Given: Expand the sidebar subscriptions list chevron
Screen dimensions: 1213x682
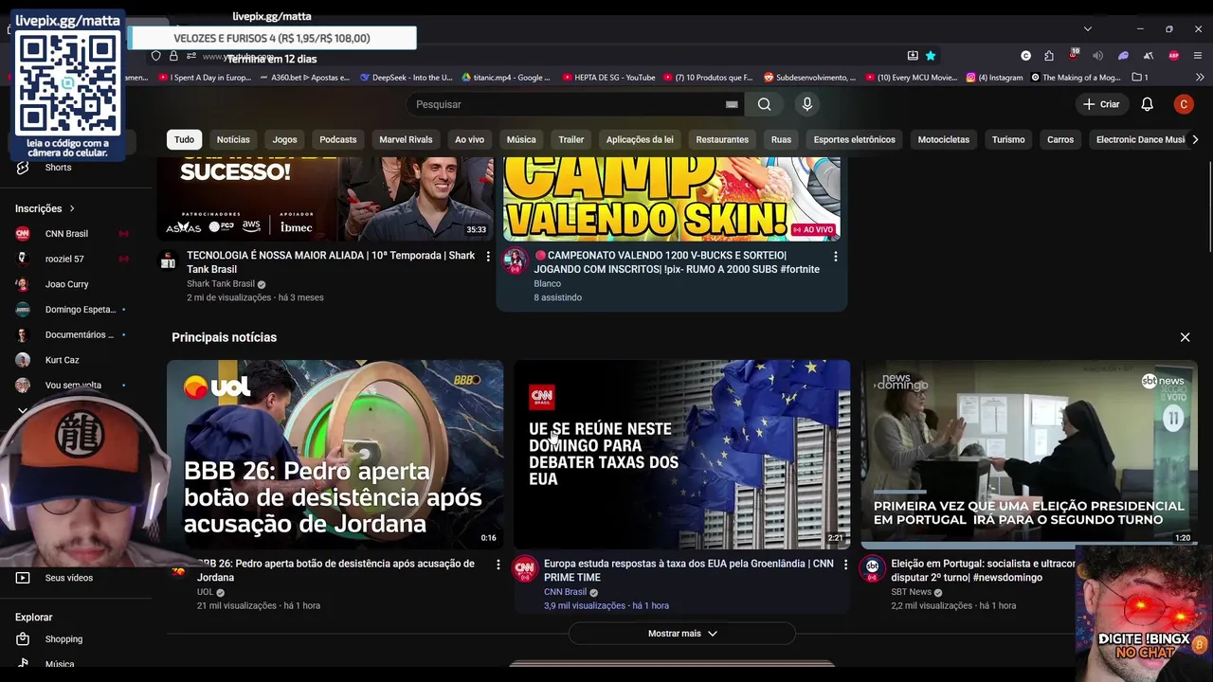Looking at the screenshot, I should pos(23,410).
